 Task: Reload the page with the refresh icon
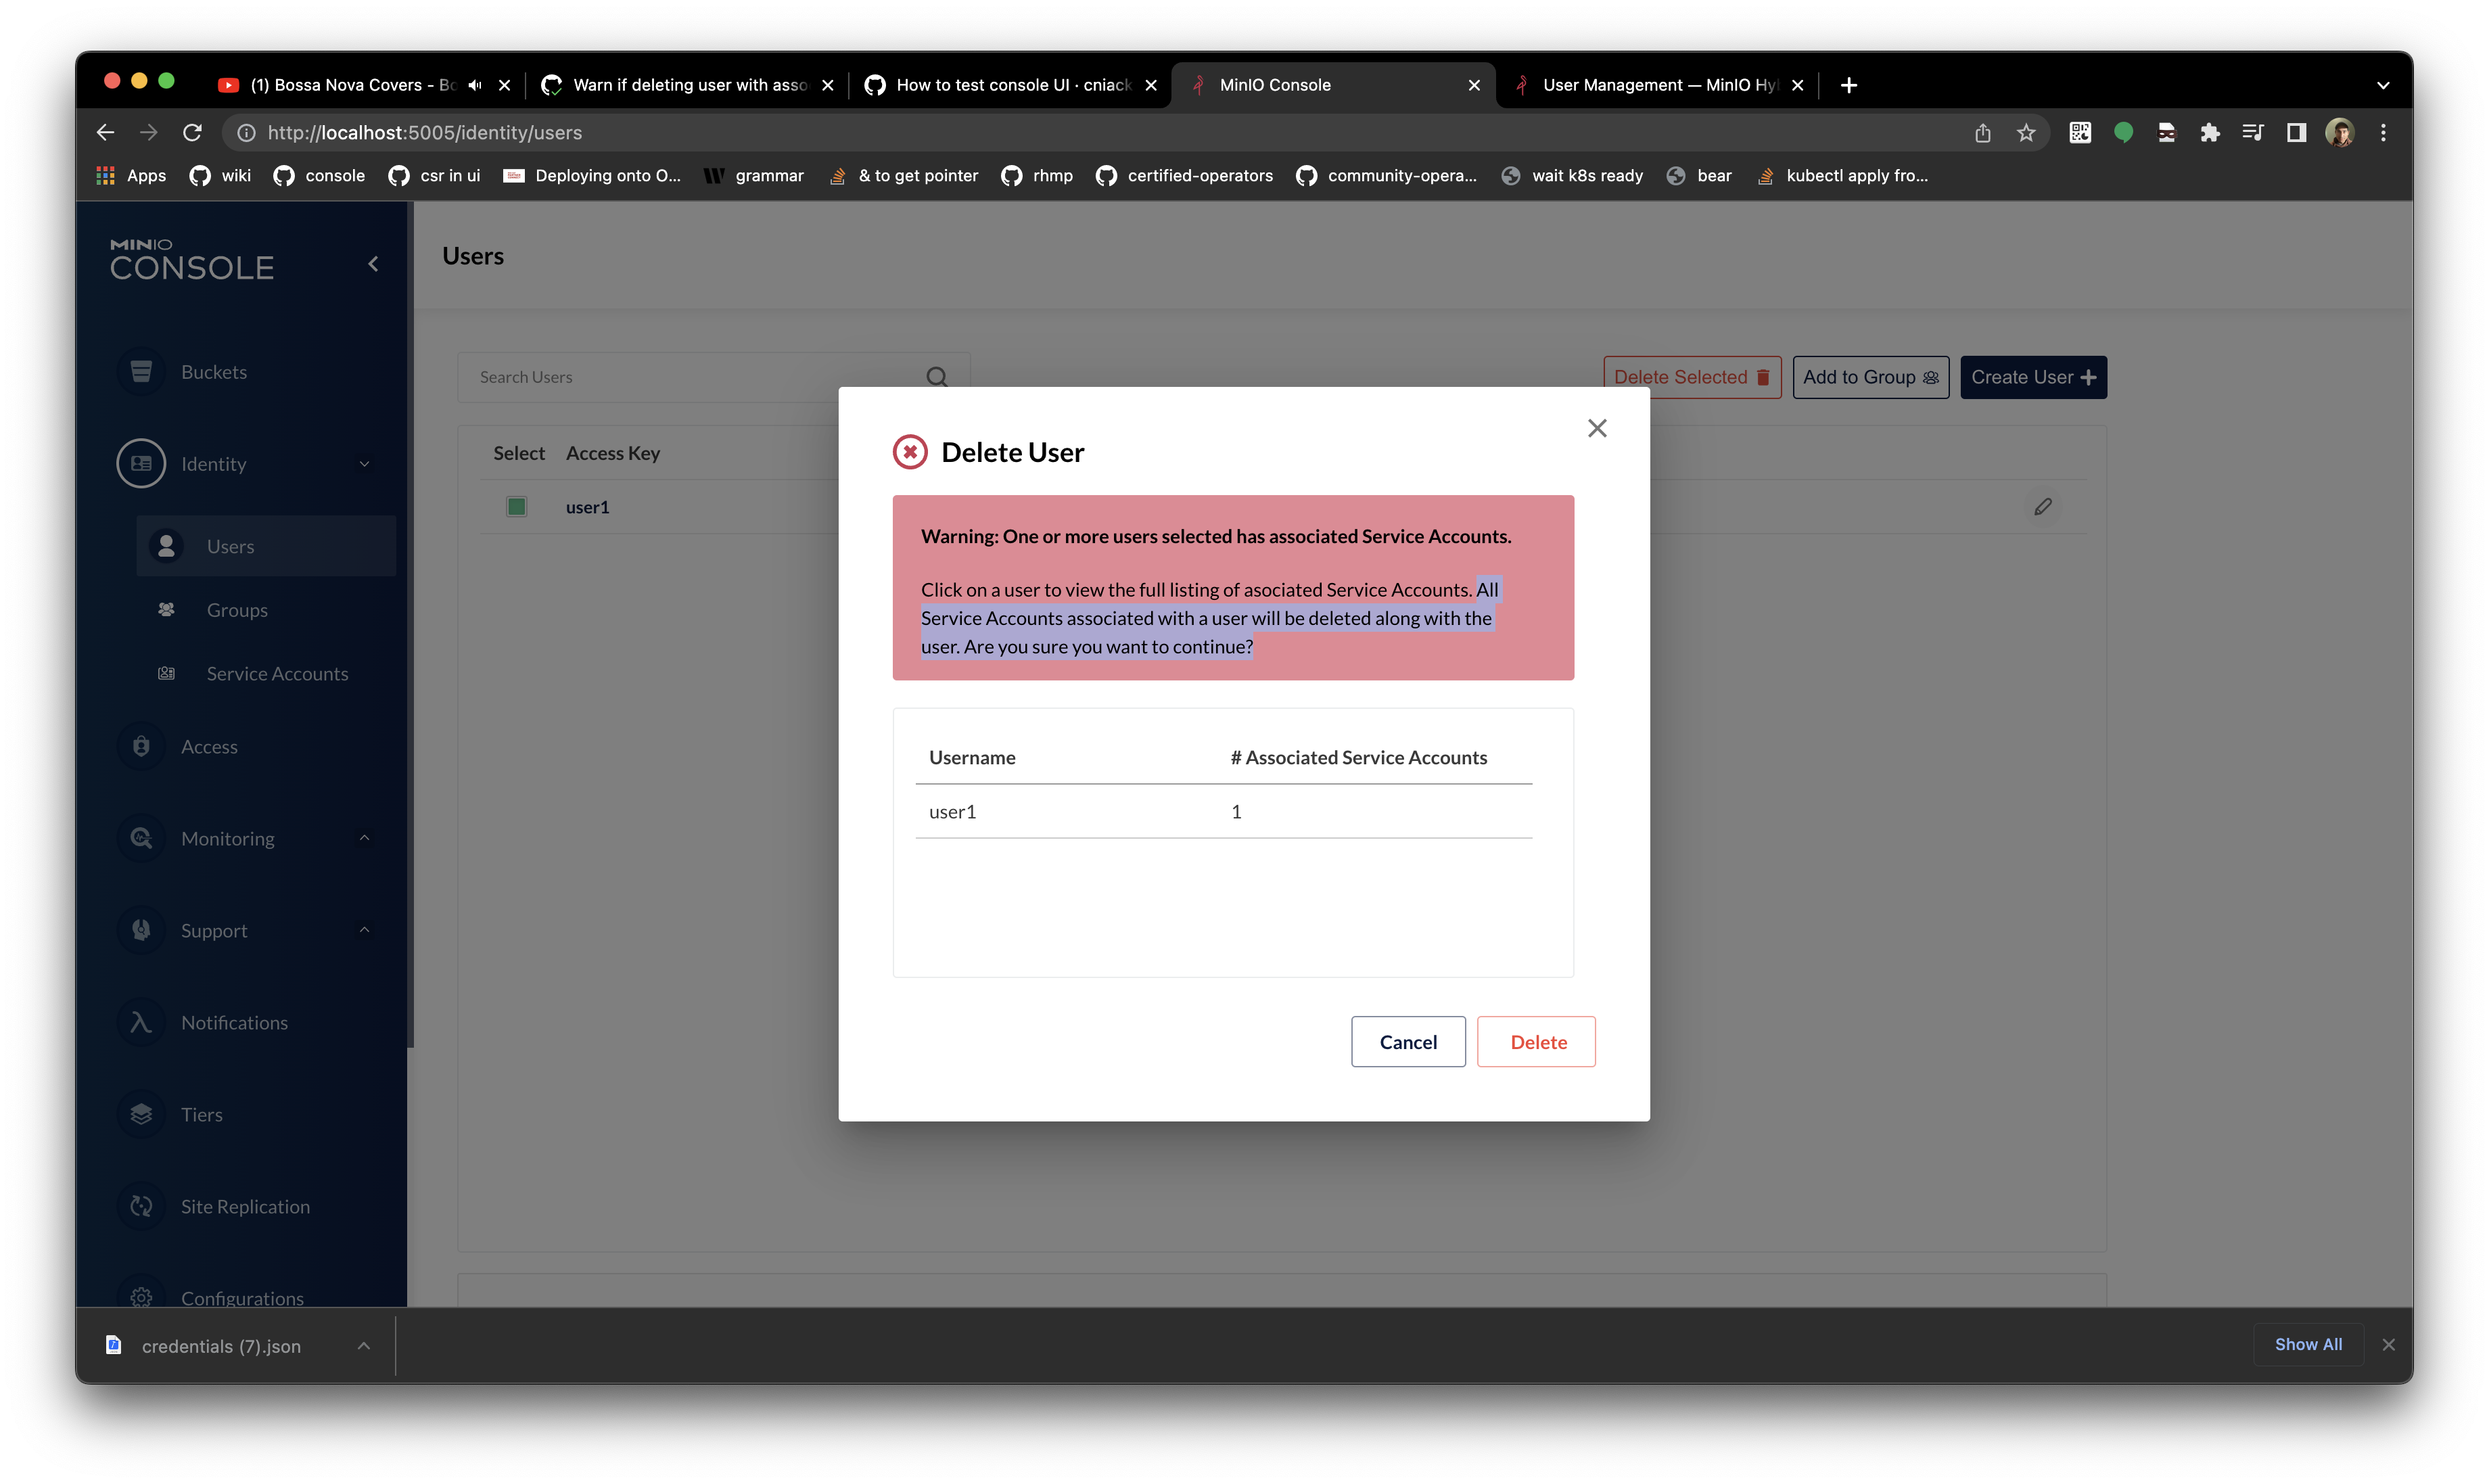click(x=192, y=132)
